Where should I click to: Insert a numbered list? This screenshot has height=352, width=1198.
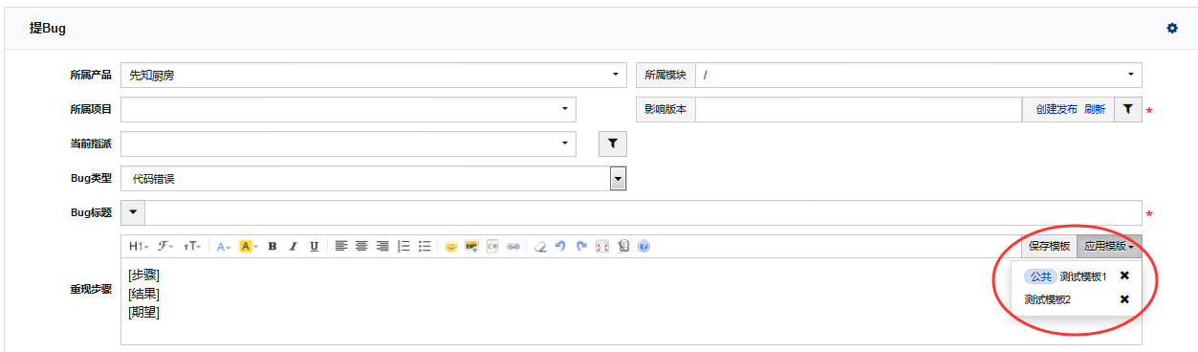click(404, 246)
